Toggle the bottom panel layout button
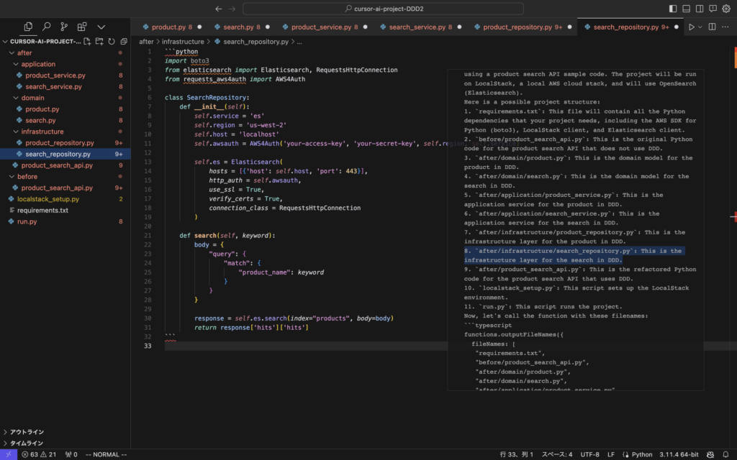737x460 pixels. (686, 9)
